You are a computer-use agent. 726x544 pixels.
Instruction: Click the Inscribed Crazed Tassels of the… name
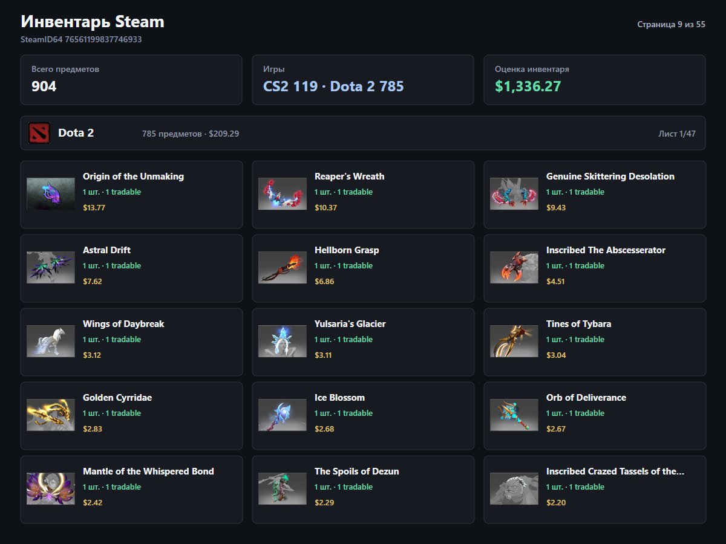tap(615, 471)
